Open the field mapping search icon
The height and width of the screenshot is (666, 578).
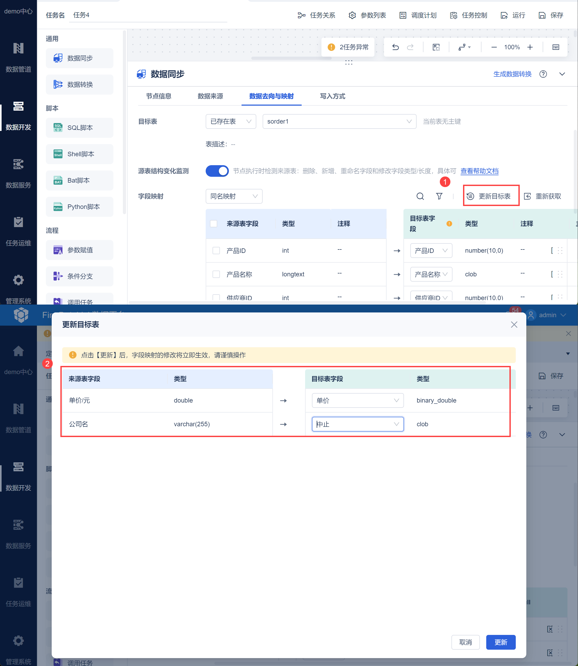pos(420,196)
